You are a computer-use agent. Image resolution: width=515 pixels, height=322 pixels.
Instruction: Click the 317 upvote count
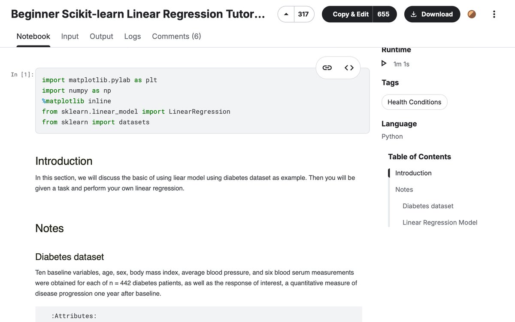pyautogui.click(x=303, y=14)
